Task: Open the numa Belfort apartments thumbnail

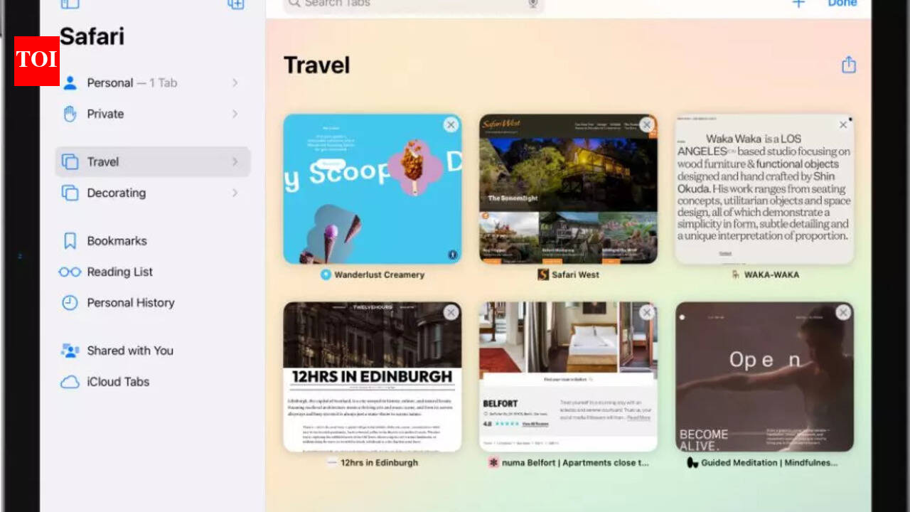Action: point(568,377)
